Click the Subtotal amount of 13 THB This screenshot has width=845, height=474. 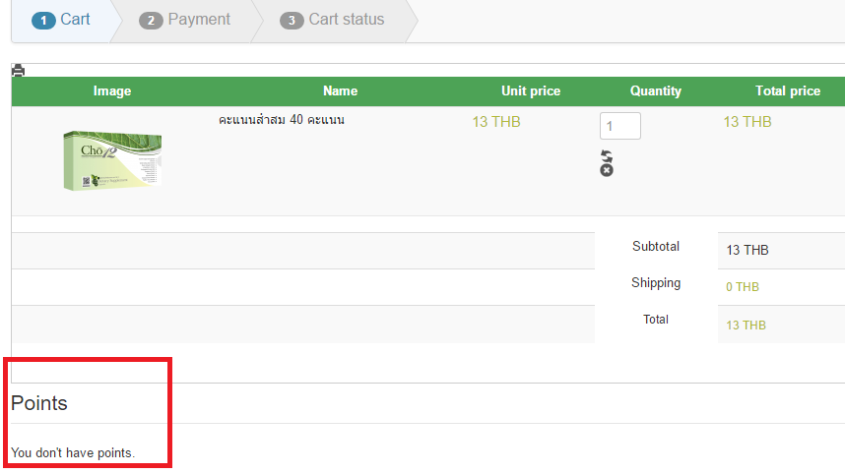pos(747,250)
